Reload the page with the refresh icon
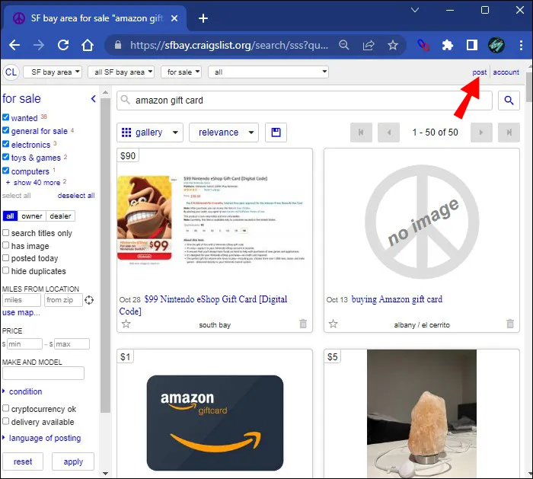533x479 pixels. [x=63, y=45]
